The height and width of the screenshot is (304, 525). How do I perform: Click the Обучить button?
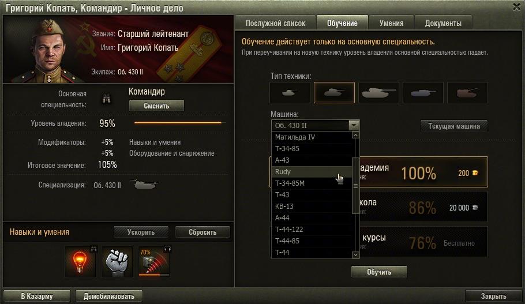pyautogui.click(x=379, y=272)
